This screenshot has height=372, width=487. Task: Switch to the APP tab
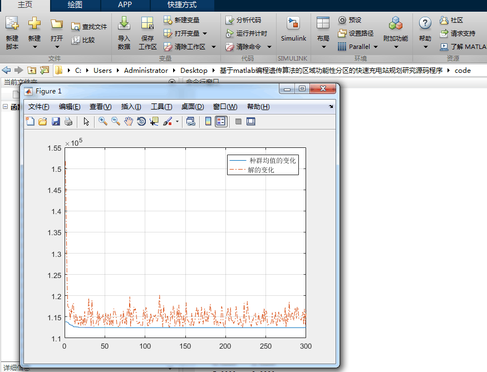(125, 5)
